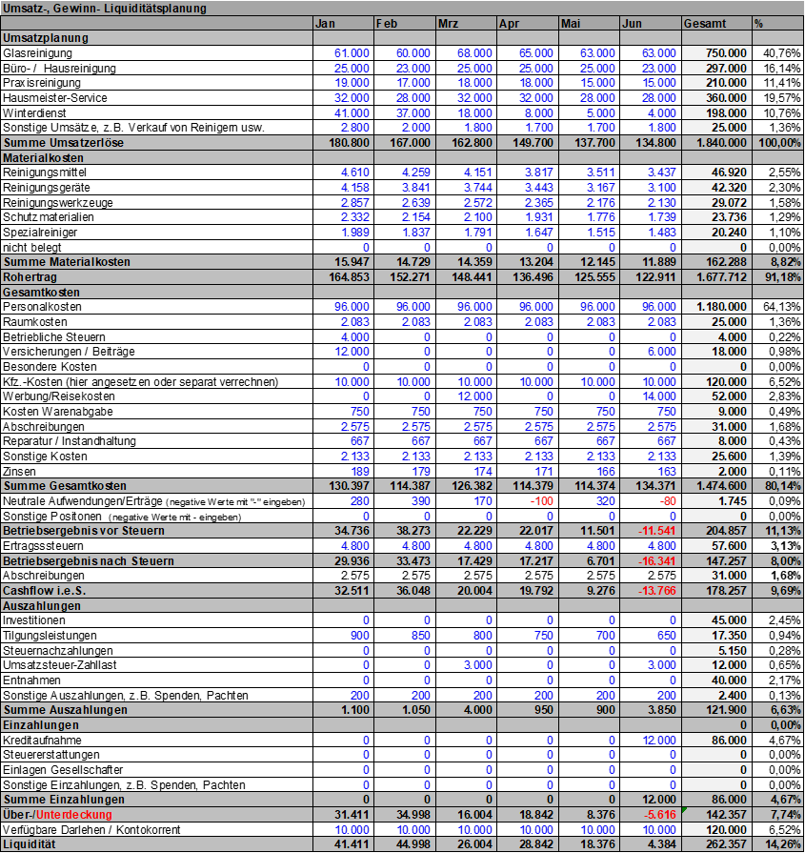Click the Summe Einzahlungen row label

66,799
